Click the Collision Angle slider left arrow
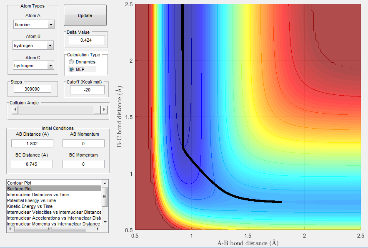The width and height of the screenshot is (368, 248). tap(15, 109)
